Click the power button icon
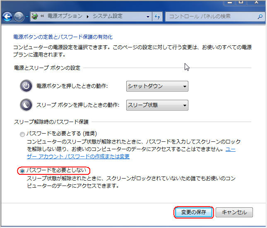The height and width of the screenshot is (228, 267). (26, 86)
